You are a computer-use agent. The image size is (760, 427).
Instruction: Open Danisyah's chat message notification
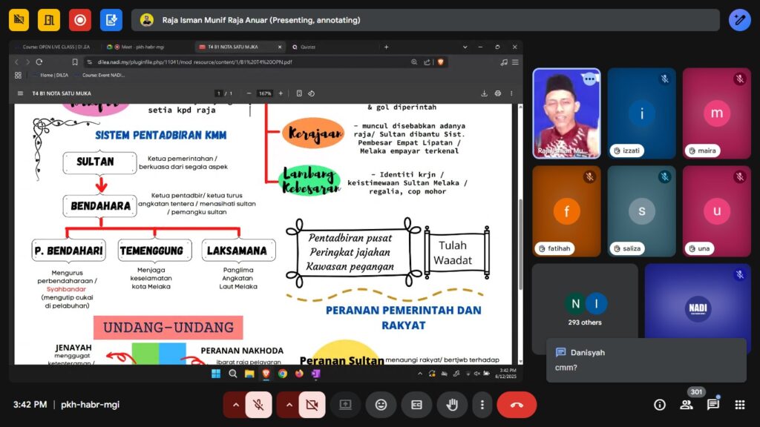click(646, 360)
